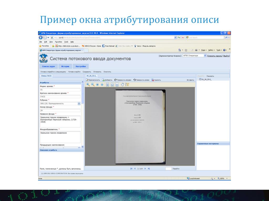
Task: Open the Tools menu in menu bar
Action: point(66,42)
